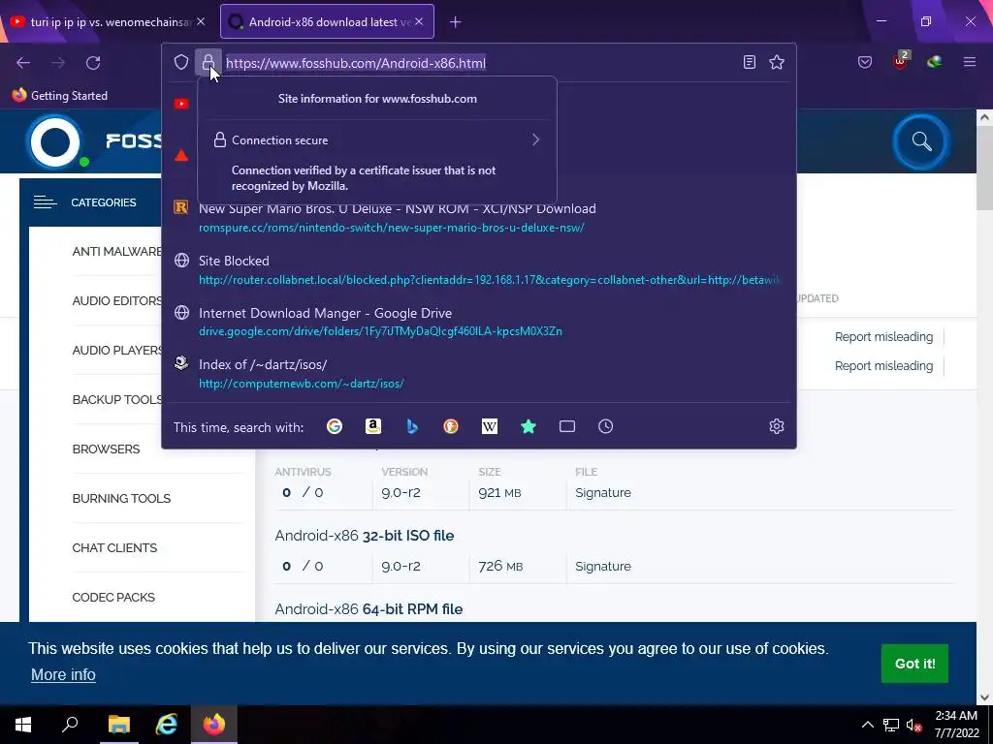Open the BURNING TOOLS category

pos(121,499)
